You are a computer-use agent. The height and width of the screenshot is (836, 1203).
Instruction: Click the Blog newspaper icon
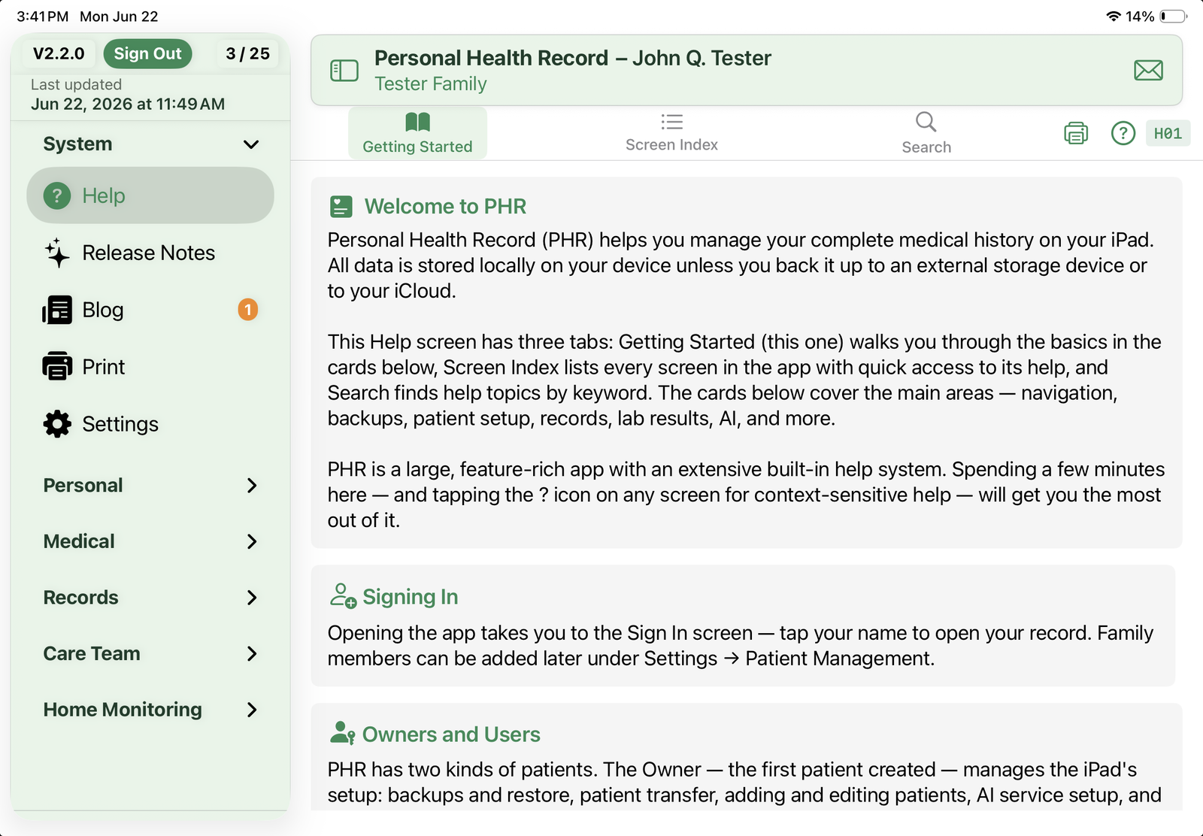[57, 310]
